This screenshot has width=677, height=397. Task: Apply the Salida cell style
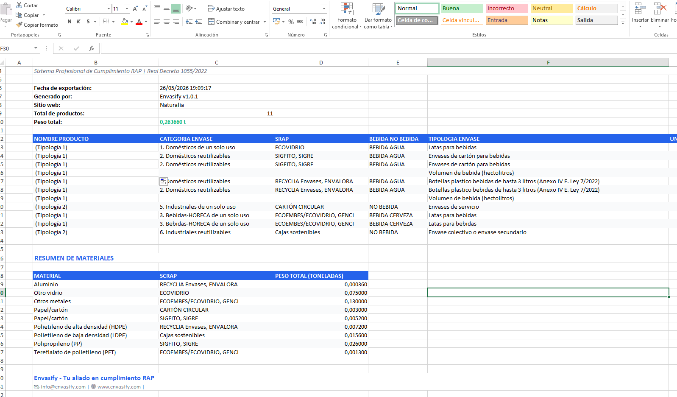pyautogui.click(x=596, y=20)
